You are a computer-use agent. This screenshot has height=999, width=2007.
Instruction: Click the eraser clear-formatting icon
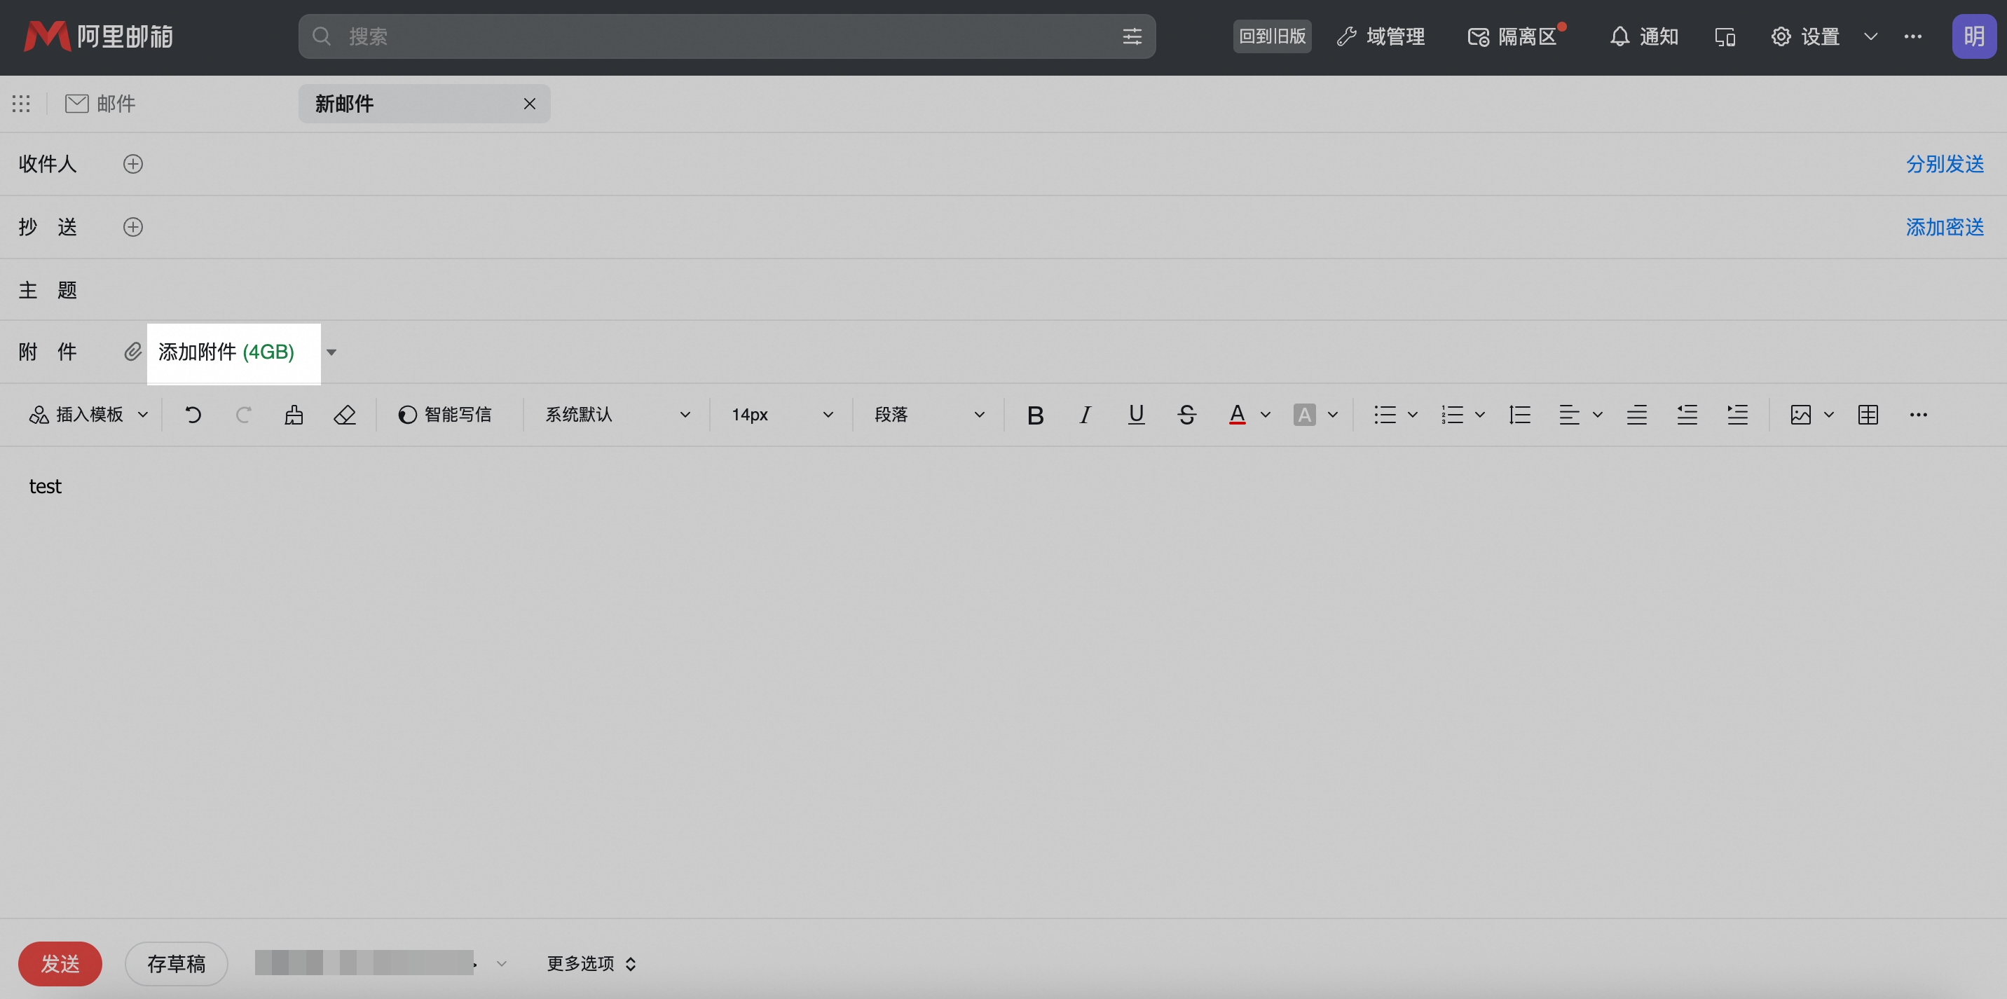click(344, 415)
